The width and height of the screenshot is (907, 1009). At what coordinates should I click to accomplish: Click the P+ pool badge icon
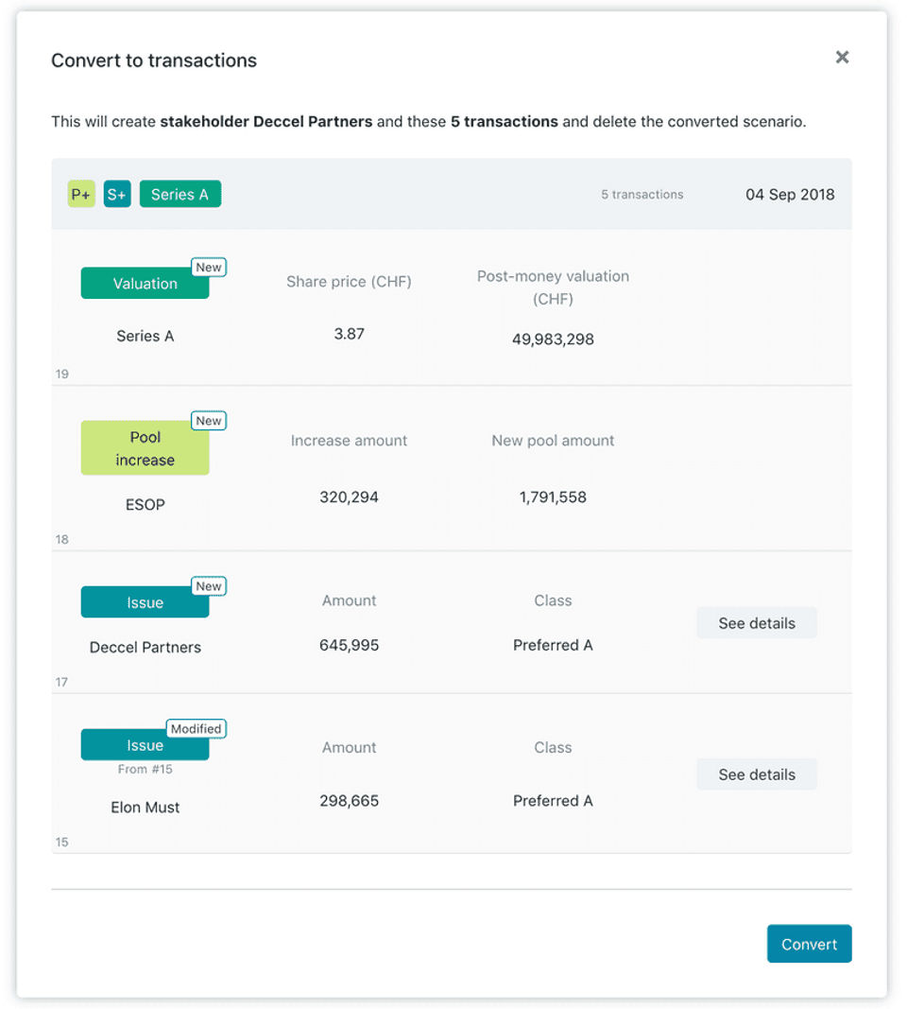(x=81, y=195)
